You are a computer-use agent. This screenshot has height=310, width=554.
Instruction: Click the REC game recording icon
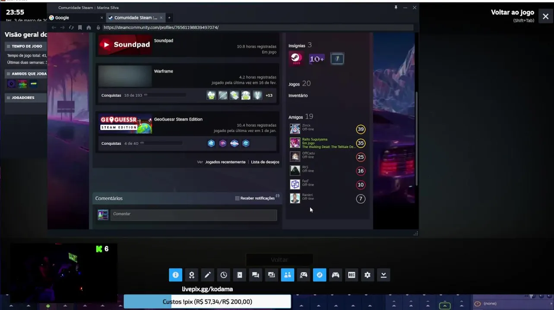point(351,275)
